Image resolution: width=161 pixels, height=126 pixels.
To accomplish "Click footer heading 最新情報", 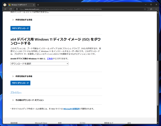I will tap(14, 123).
